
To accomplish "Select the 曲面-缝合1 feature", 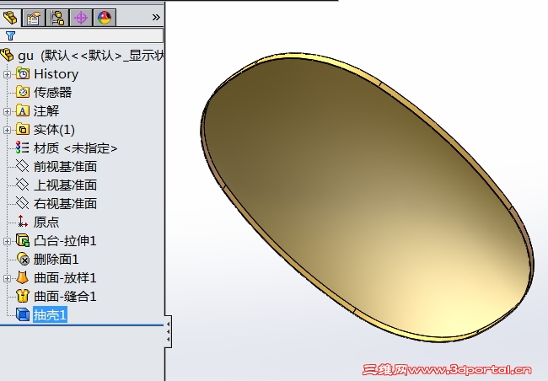I will coord(65,297).
